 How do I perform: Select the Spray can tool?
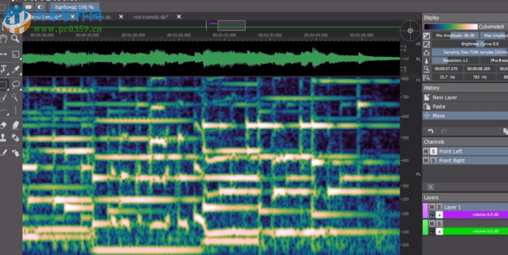tap(15, 152)
